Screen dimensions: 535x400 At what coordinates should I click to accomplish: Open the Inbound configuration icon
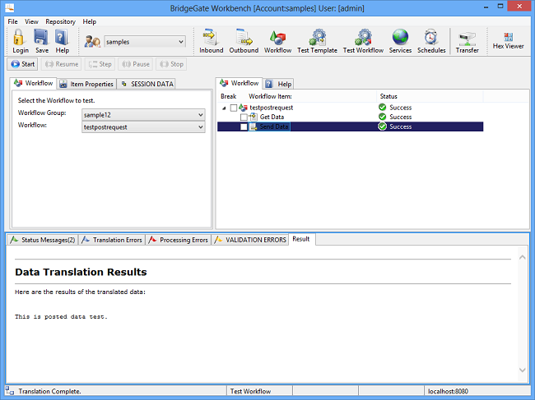[211, 39]
